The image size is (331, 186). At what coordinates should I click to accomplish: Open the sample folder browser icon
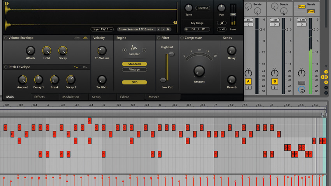(x=168, y=29)
